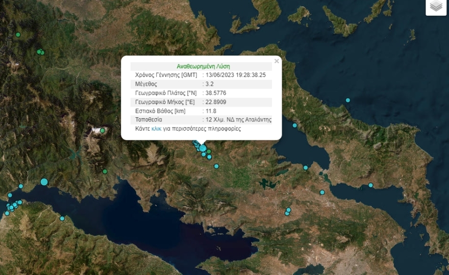Open the map layers switcher icon
The image size is (449, 275).
click(x=436, y=6)
